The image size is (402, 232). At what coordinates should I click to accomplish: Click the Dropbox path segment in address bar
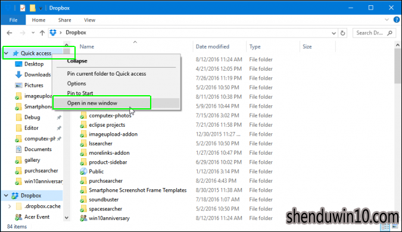[76, 33]
